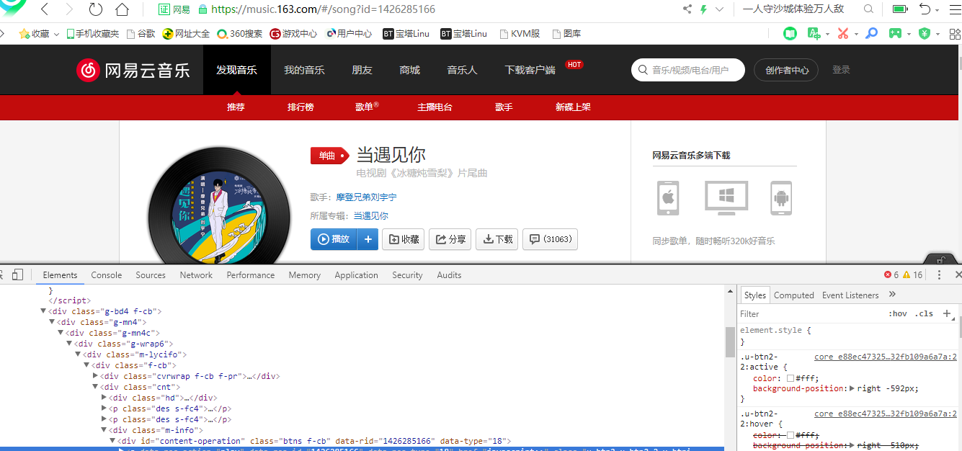
Task: Collapse the div class cnt node
Action: coord(96,387)
